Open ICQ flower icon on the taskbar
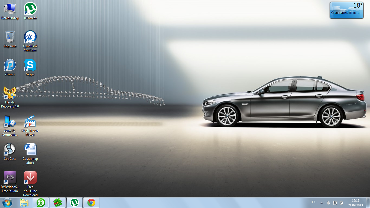370x208 pixels. 58,203
